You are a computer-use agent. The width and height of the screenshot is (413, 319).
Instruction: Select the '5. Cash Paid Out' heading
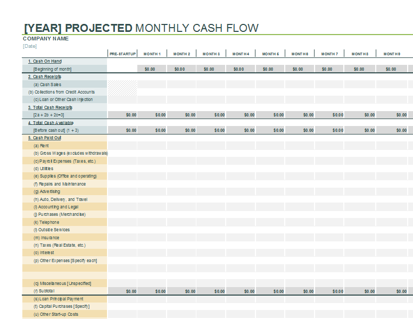pyautogui.click(x=45, y=138)
